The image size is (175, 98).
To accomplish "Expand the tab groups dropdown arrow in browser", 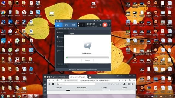I will [67, 77].
